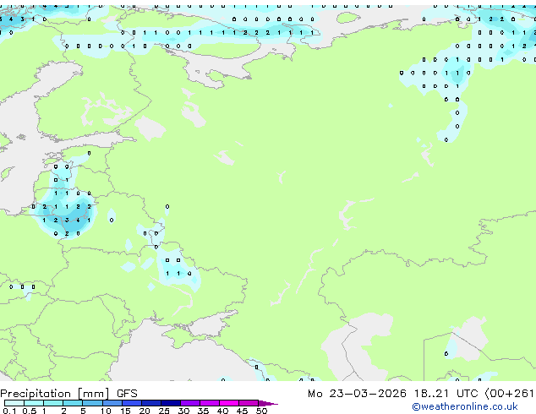This screenshot has width=536, height=414.
Task: Click the '20' legend scale label
Action: pyautogui.click(x=145, y=411)
